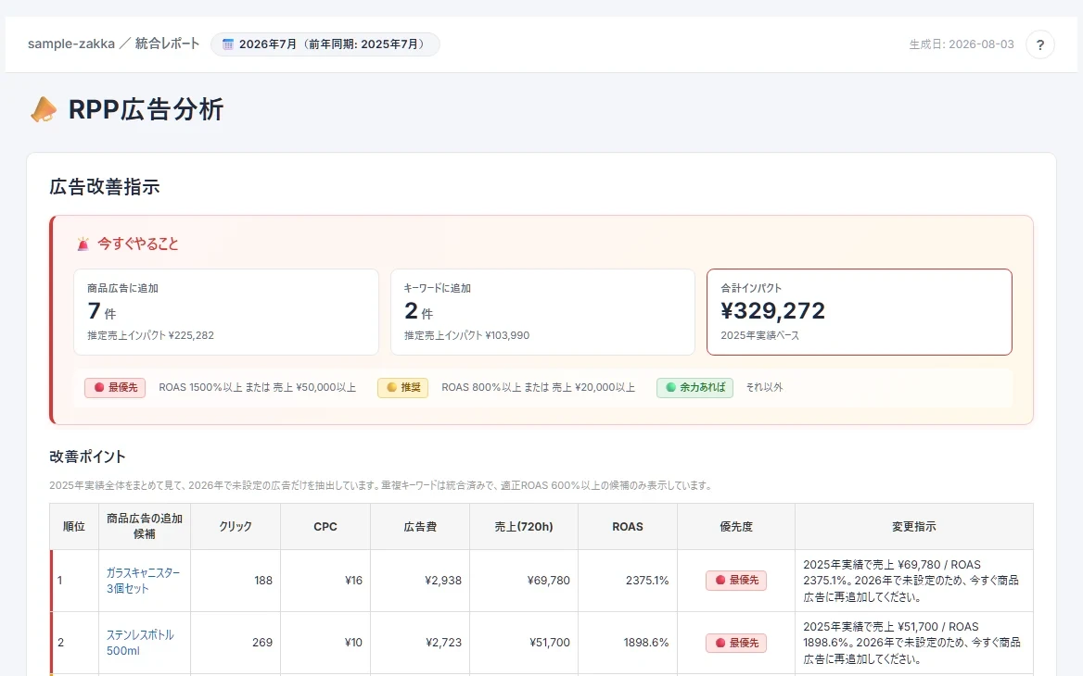
Task: Click the 統合レポート breadcrumb text
Action: [x=167, y=44]
